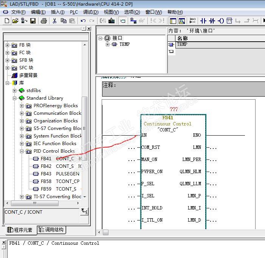Click the New document toolbar icon
This screenshot has width=265, height=258.
point(7,21)
